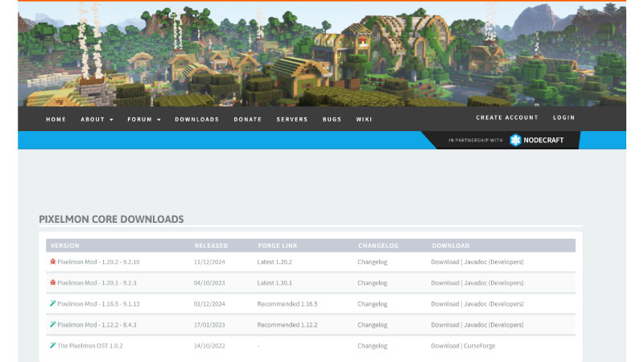
Task: Click the teal icon beside Pixelmon 1.16.5
Action: (x=52, y=303)
